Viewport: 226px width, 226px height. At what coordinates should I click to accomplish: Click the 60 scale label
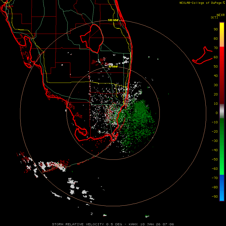click(x=216, y=57)
